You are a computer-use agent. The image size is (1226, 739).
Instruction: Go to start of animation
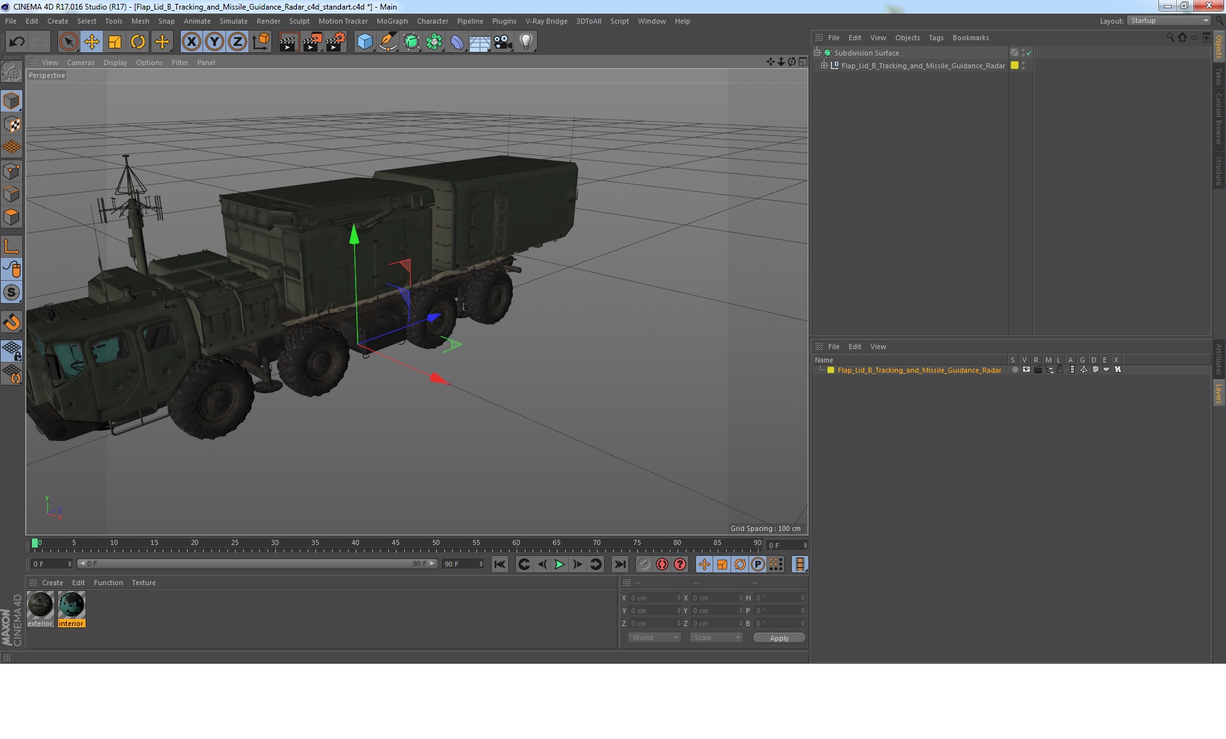[499, 564]
